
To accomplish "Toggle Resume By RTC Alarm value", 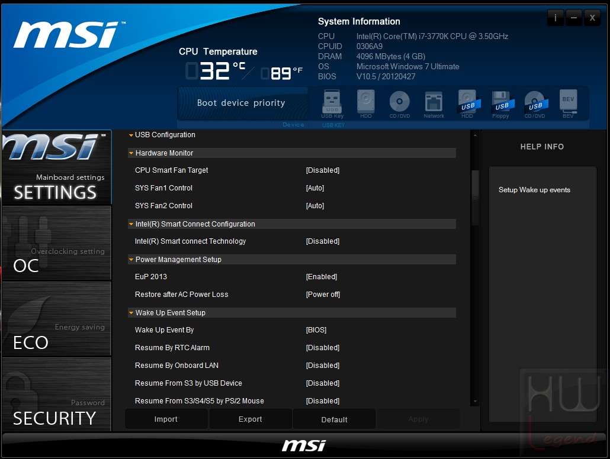I will [x=323, y=348].
